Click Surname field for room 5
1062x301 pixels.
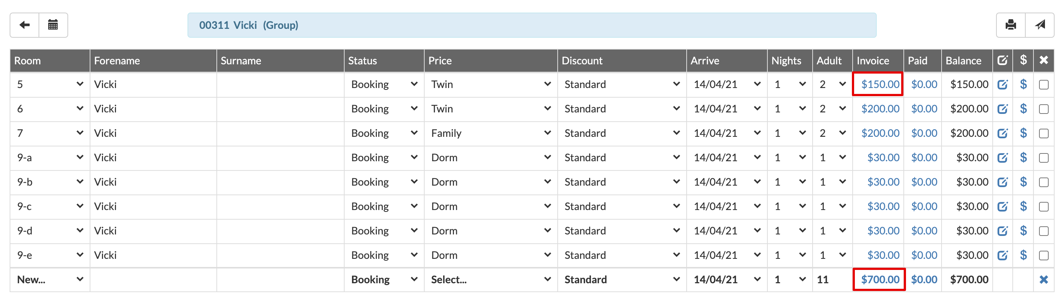point(280,85)
